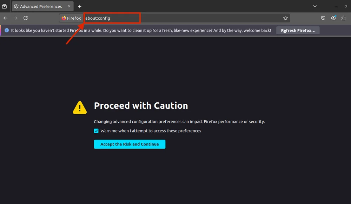Bookmark this page with the star icon
351x204 pixels.
(285, 18)
